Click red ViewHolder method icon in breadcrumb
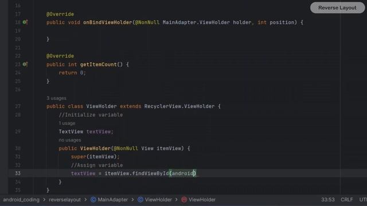 (x=184, y=200)
